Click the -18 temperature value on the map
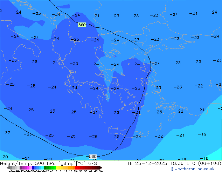This screenshot has height=172, width=222. 204,158
